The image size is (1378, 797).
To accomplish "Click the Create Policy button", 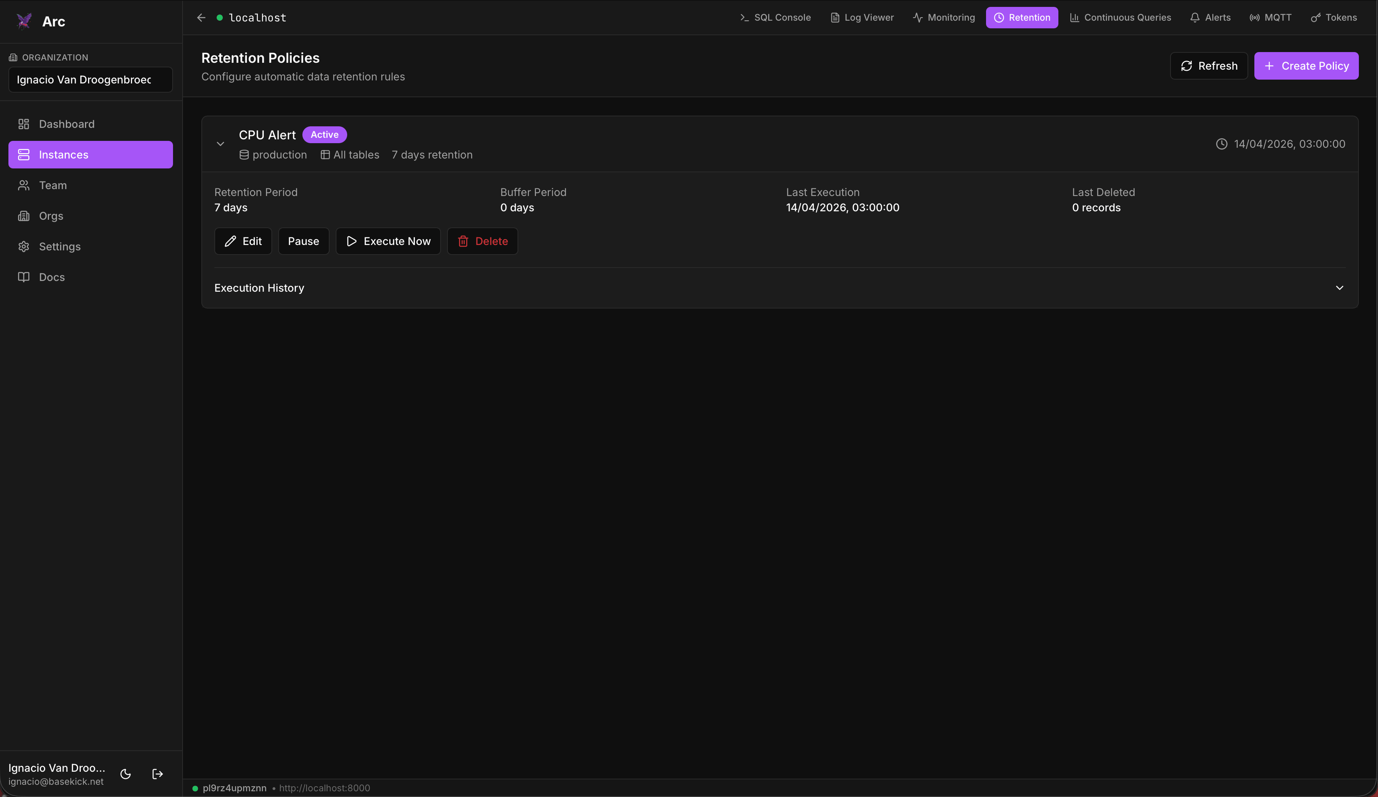I will [x=1306, y=65].
